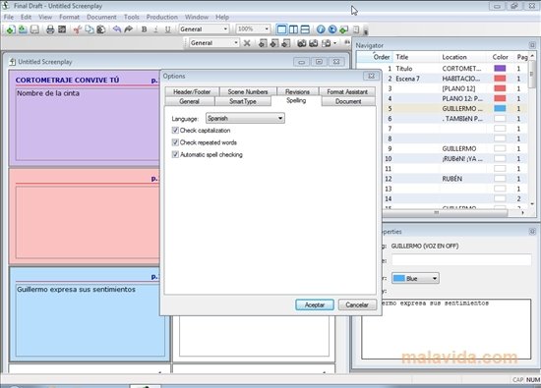Image resolution: width=541 pixels, height=388 pixels.
Task: Click the Aceptar button
Action: 315,305
